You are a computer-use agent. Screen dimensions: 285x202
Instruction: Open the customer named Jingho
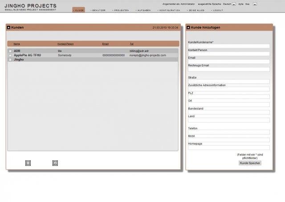pyautogui.click(x=19, y=59)
